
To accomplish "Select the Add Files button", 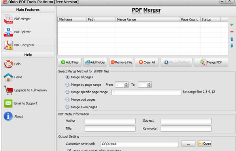I will coord(70,62).
